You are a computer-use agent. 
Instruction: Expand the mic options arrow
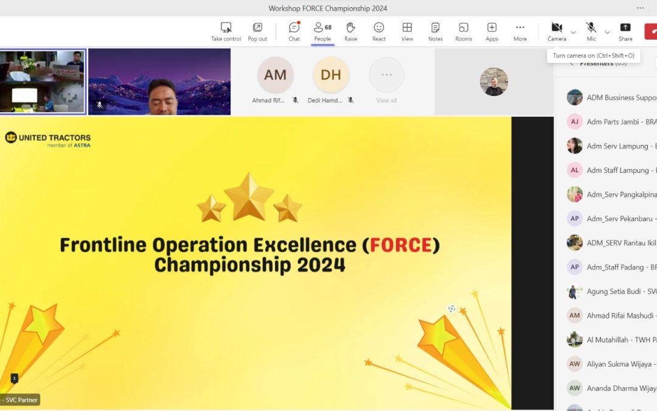[x=607, y=32]
